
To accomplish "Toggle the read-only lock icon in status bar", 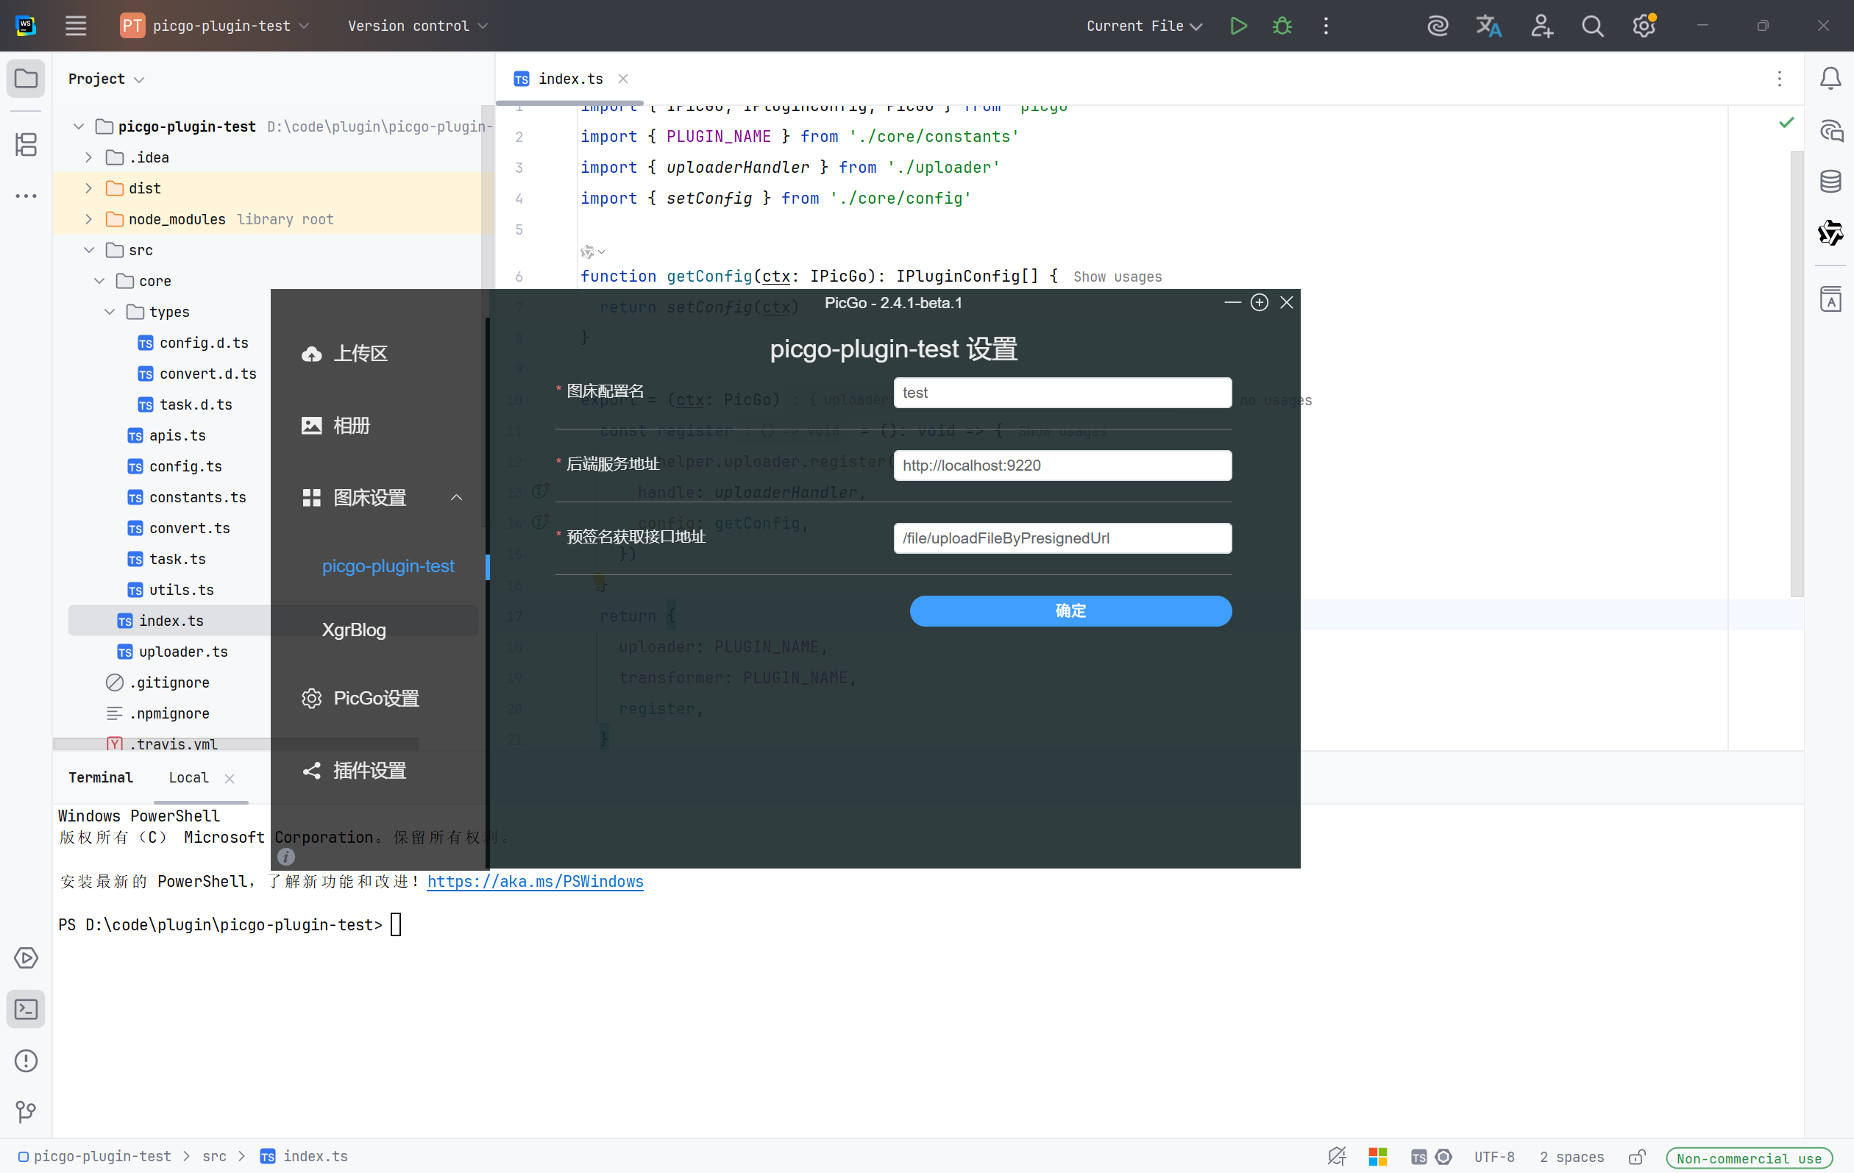I will (x=1637, y=1157).
